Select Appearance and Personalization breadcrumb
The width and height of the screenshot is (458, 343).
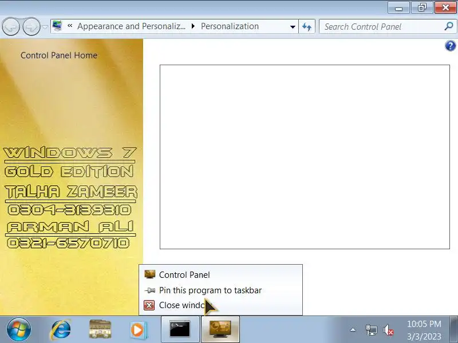pos(131,26)
